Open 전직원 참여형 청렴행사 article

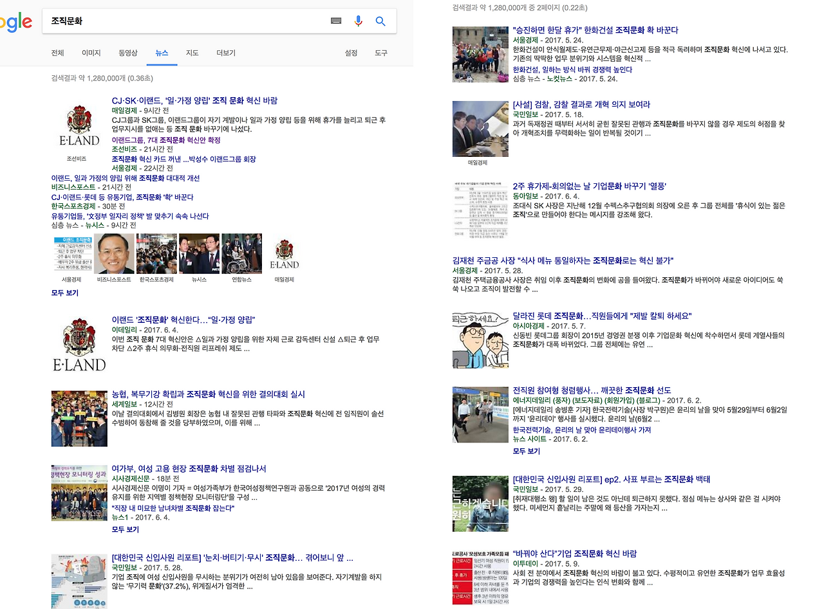tap(592, 391)
